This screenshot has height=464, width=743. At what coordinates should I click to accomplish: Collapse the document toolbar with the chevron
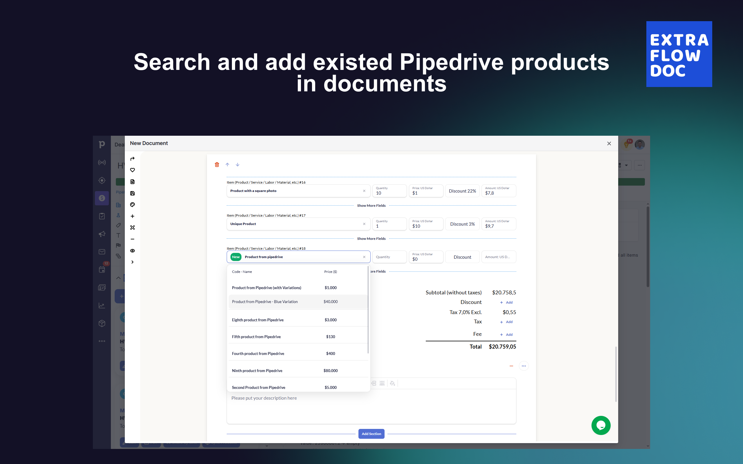coord(132,262)
